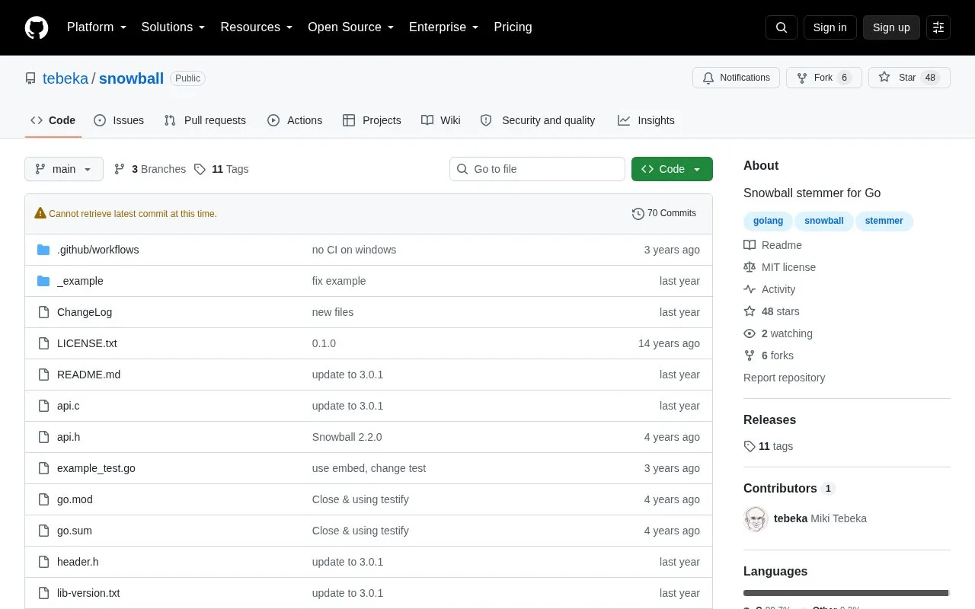Click the Sign in button
Image resolution: width=975 pixels, height=609 pixels.
(830, 27)
